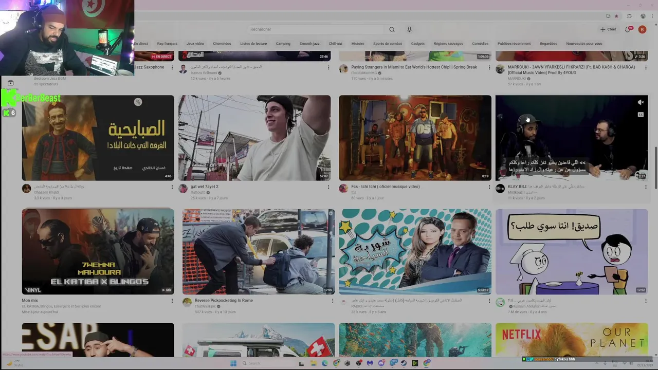Click the Créer button
Screen dimensions: 658x370
pos(608,29)
